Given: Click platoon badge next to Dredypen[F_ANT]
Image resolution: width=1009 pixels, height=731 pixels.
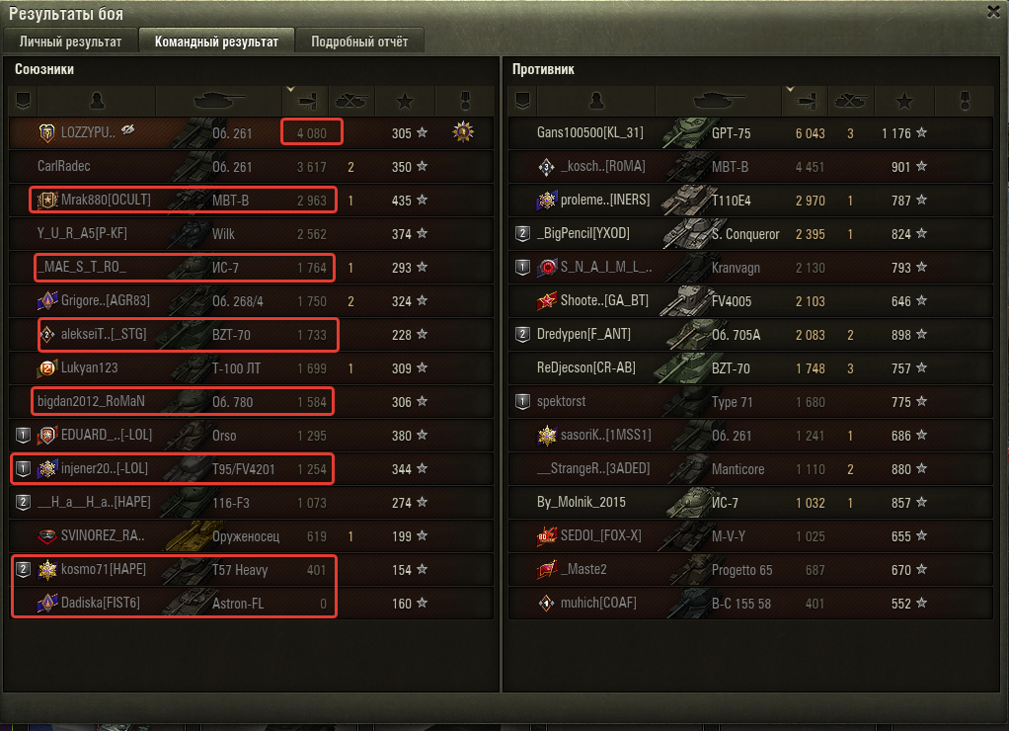Looking at the screenshot, I should click(522, 334).
